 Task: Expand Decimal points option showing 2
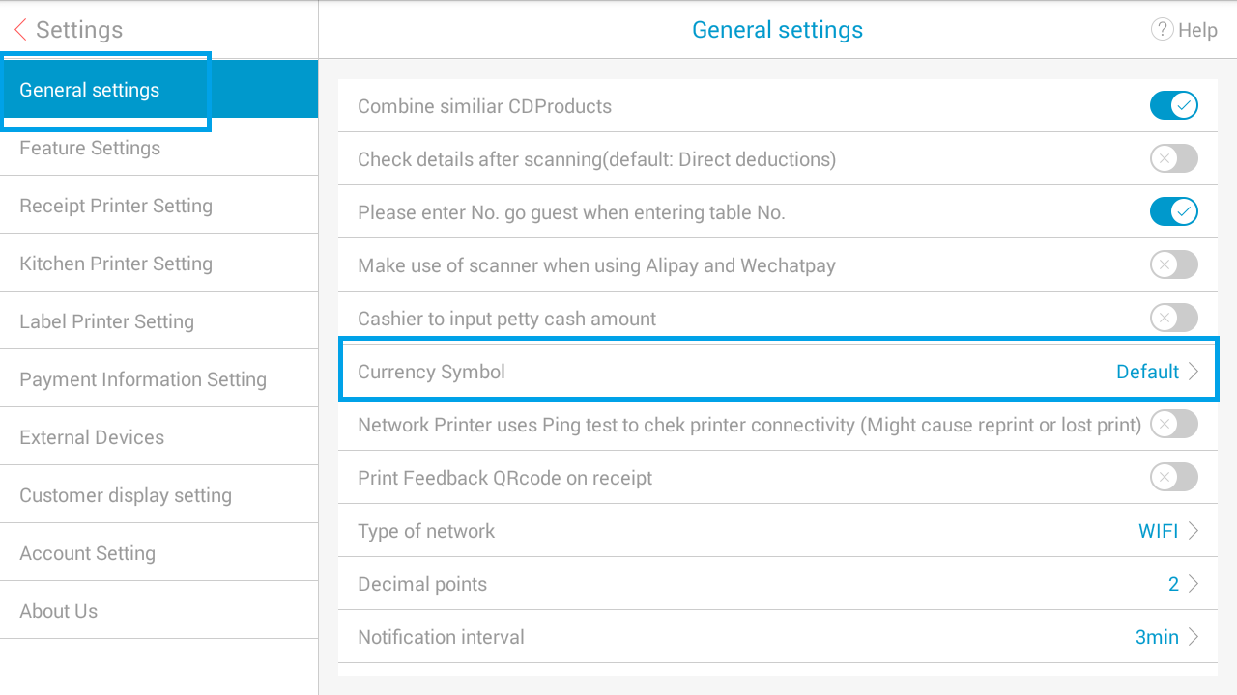click(778, 584)
